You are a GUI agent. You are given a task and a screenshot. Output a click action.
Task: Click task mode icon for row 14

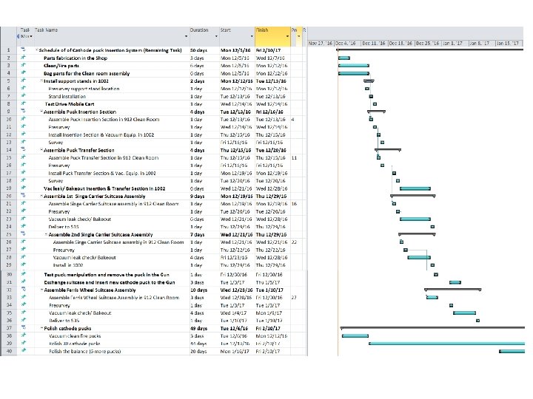tap(24, 149)
